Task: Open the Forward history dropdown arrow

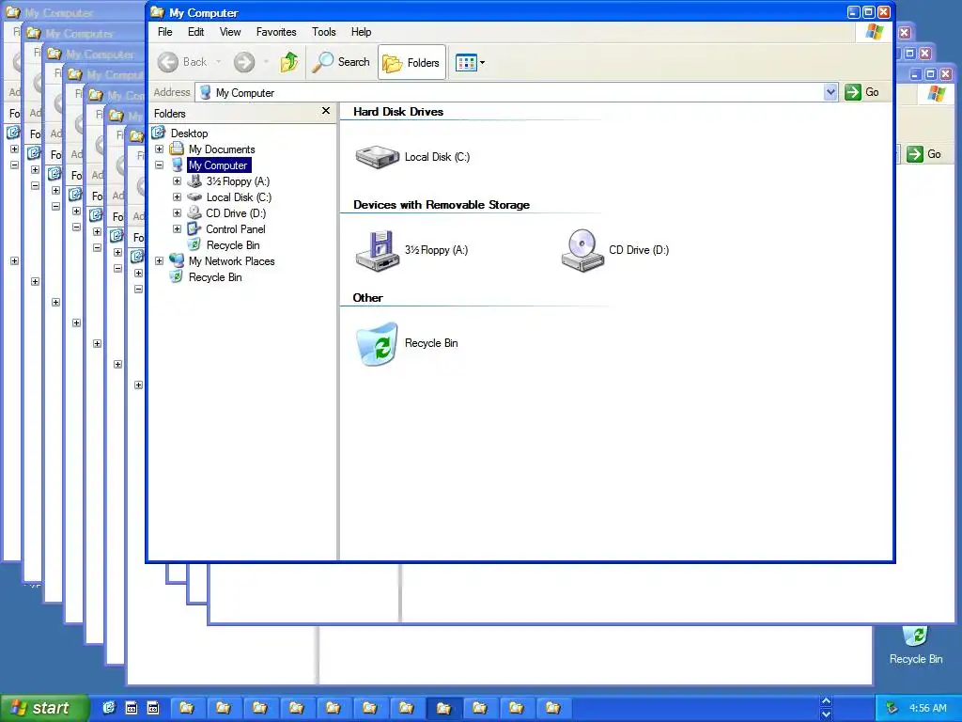Action: pos(265,62)
